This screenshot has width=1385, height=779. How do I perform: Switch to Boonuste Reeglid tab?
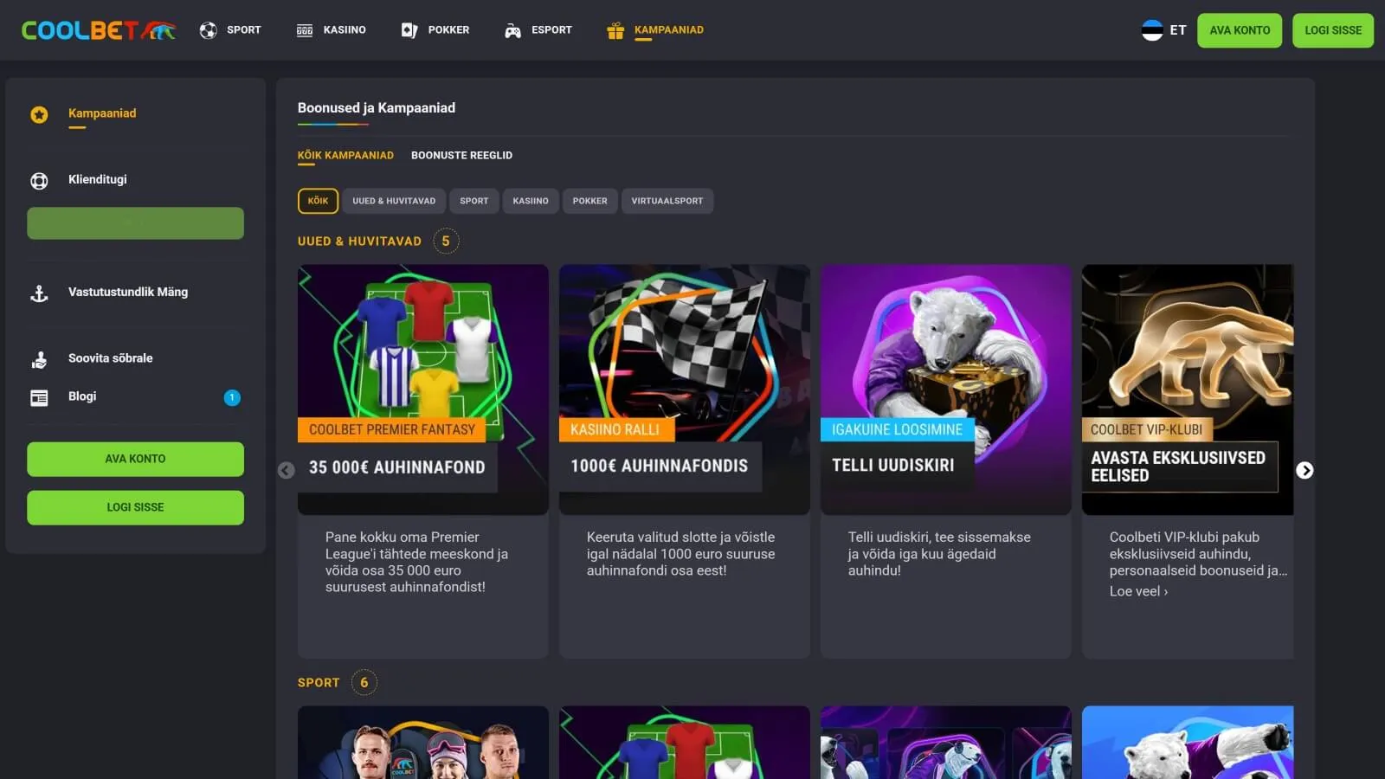coord(461,156)
